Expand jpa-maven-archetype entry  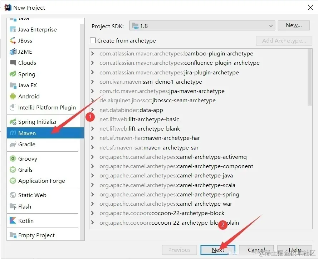coord(93,91)
